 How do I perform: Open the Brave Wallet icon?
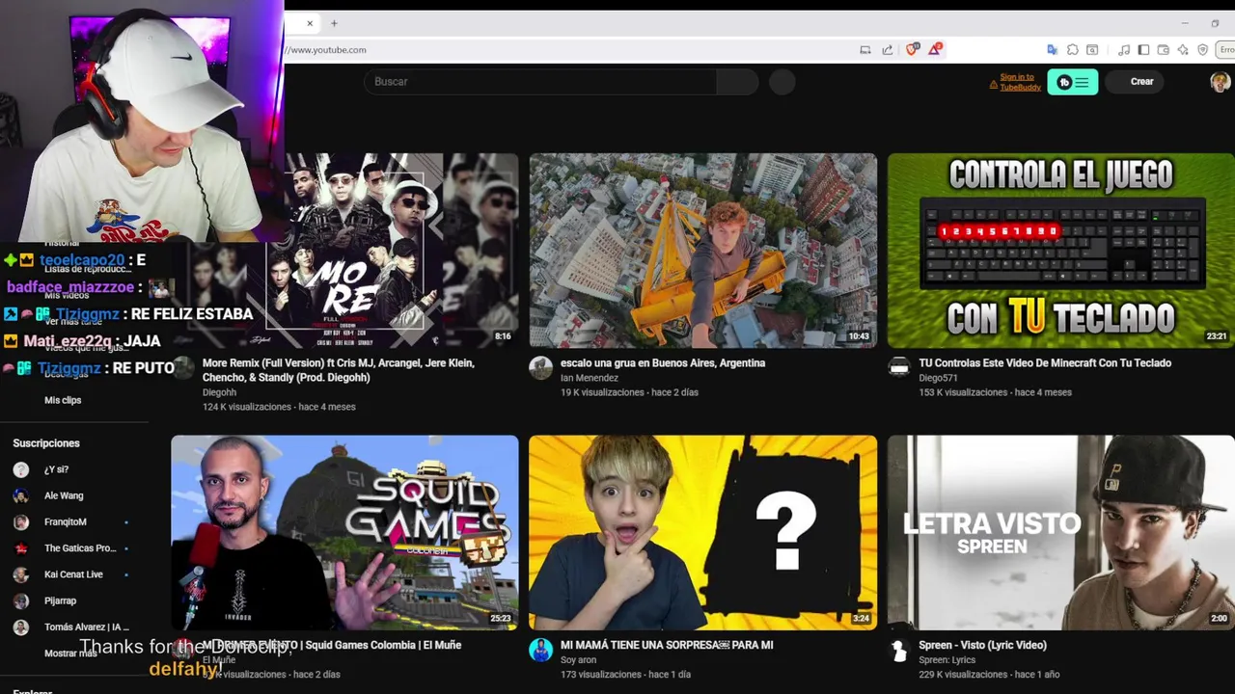(1164, 50)
